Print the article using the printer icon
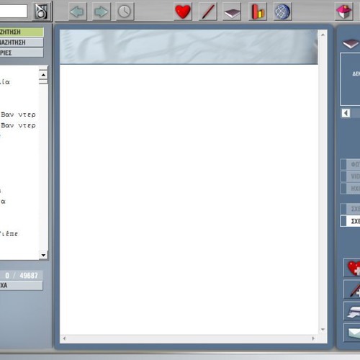This screenshot has height=360, width=360. pos(352,311)
